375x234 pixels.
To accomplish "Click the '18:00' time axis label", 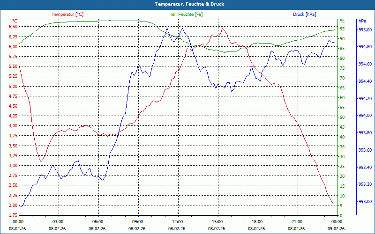I will tap(257, 221).
